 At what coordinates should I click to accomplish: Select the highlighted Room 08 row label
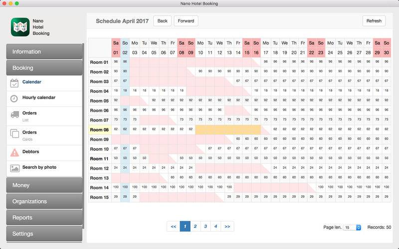pos(99,130)
